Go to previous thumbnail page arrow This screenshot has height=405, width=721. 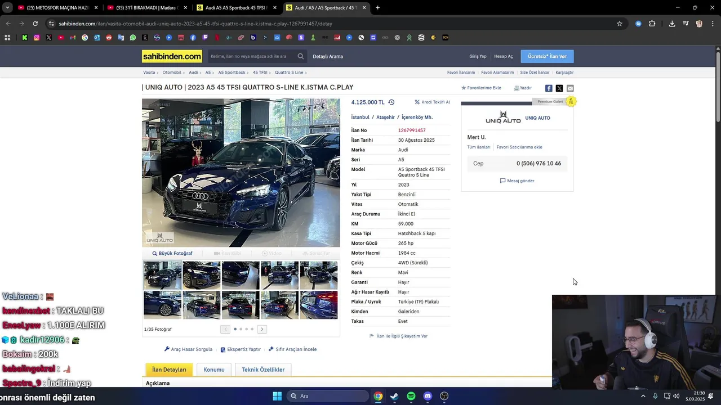point(225,329)
